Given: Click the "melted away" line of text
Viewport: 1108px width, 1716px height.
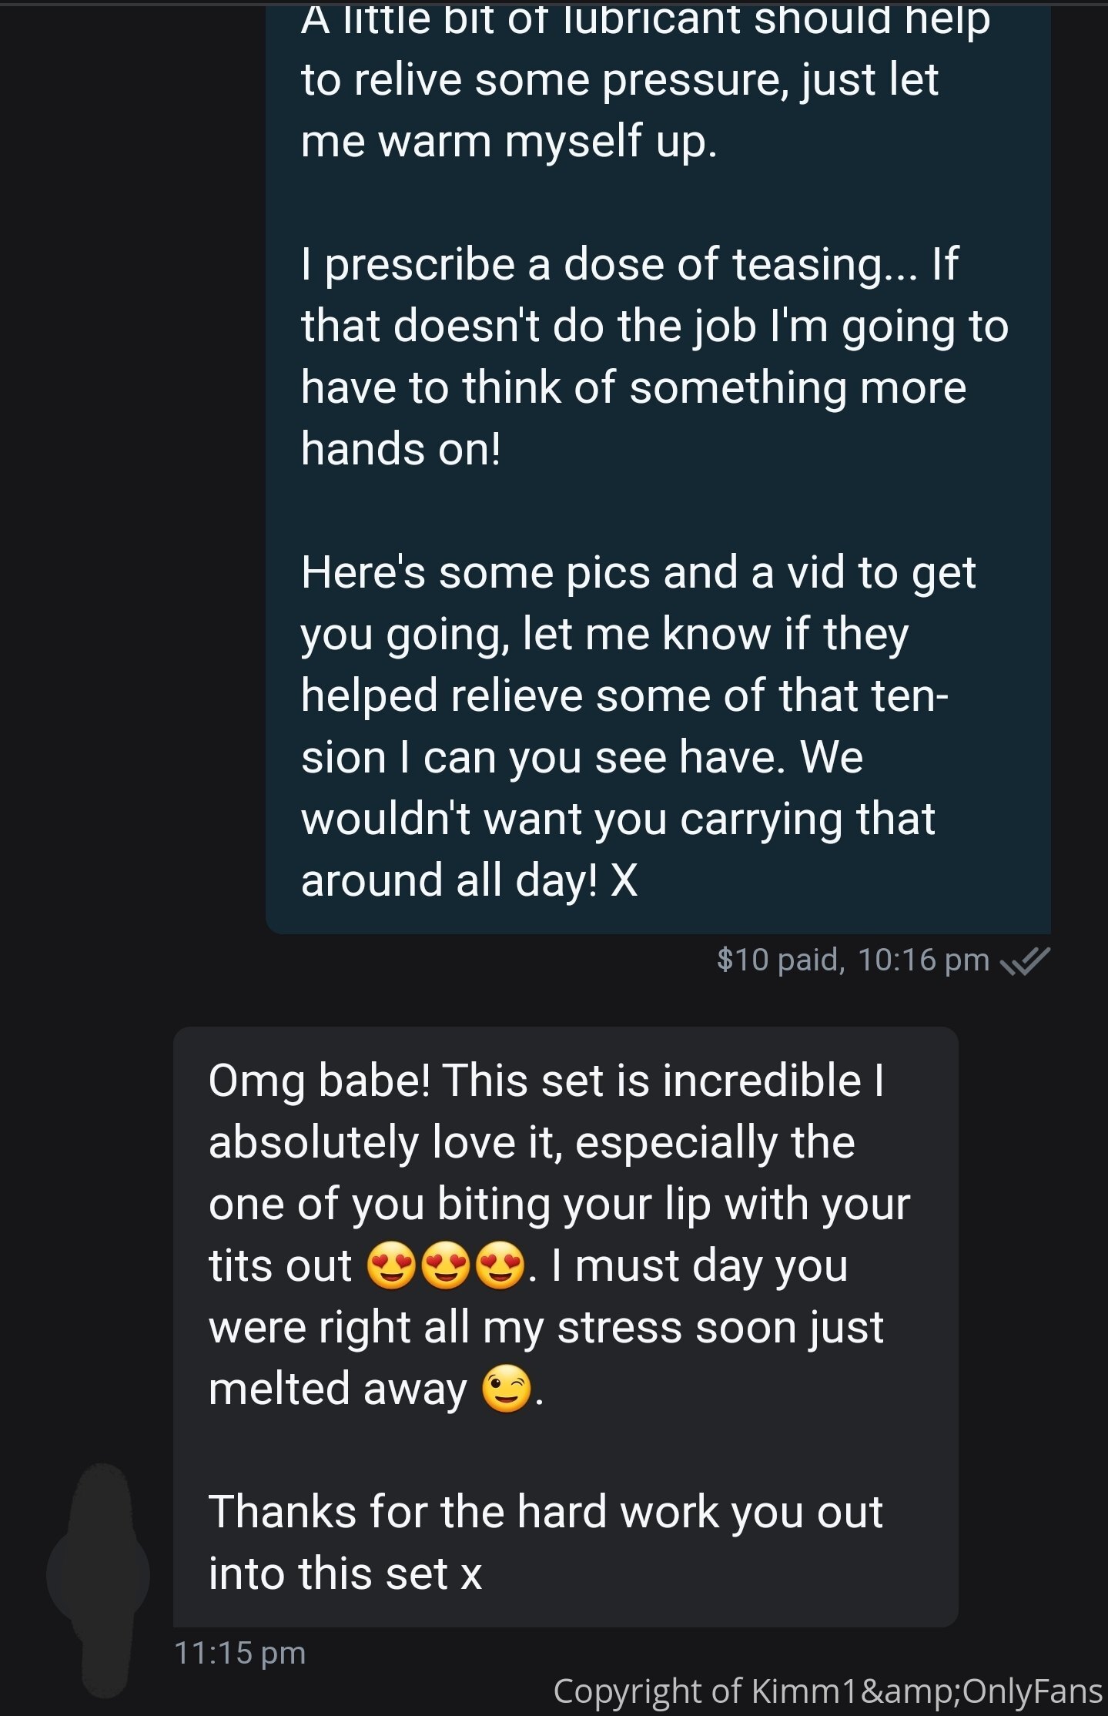Looking at the screenshot, I should coord(339,1389).
